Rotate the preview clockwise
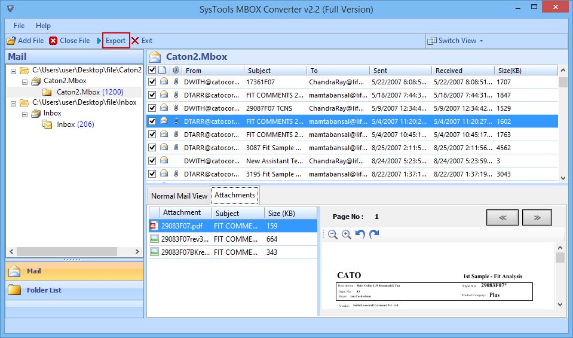The image size is (573, 338). (x=374, y=234)
